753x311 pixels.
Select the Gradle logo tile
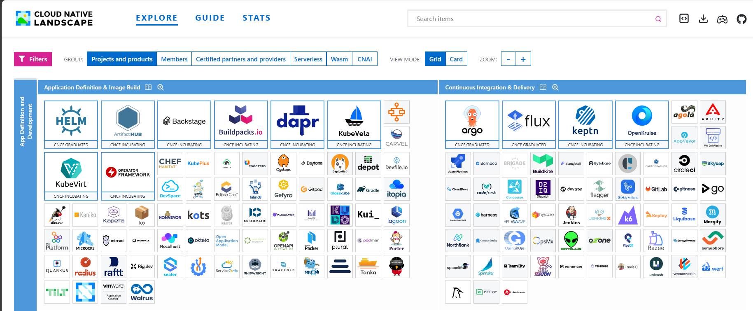point(368,189)
